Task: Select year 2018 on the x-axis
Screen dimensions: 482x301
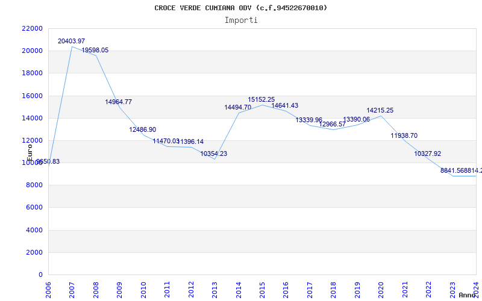Action: [x=334, y=290]
